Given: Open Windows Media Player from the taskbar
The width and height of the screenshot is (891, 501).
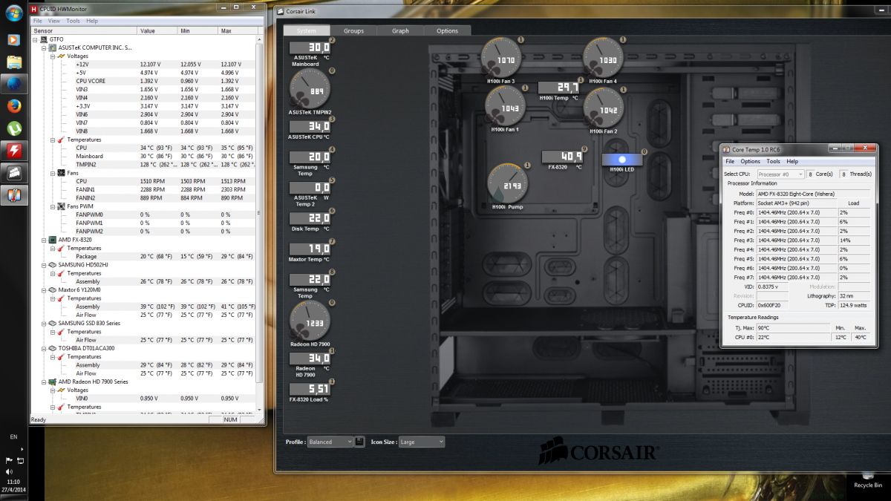Looking at the screenshot, I should (13, 39).
